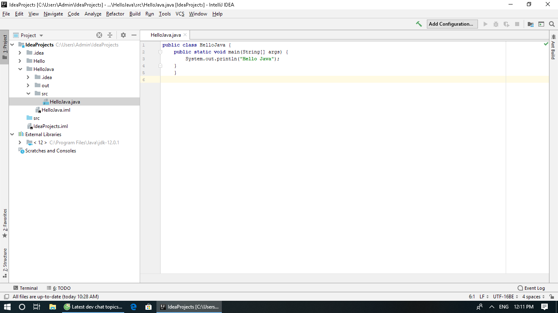
Task: Select HelloJava.iml file in project tree
Action: pyautogui.click(x=56, y=110)
